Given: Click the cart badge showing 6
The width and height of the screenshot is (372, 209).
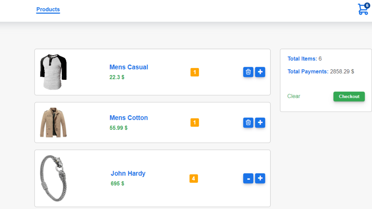Looking at the screenshot, I should (x=367, y=6).
